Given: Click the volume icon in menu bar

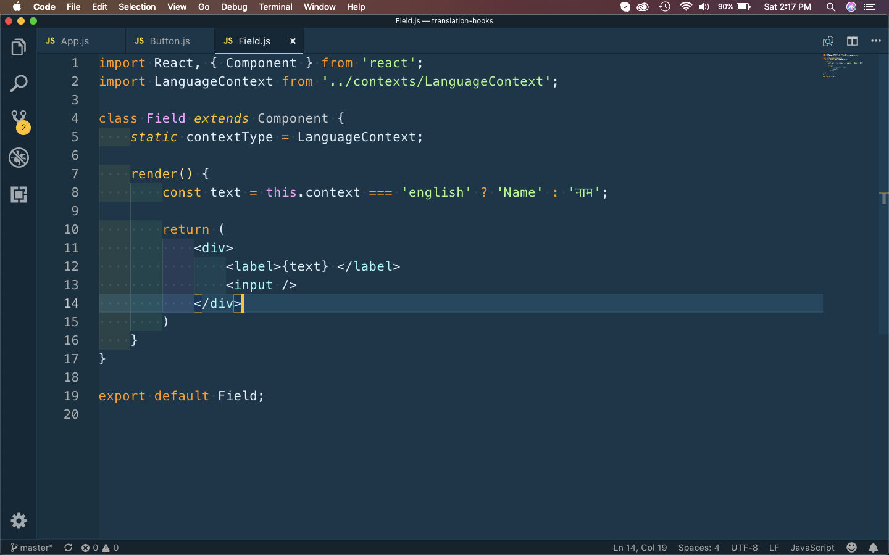Looking at the screenshot, I should [x=704, y=7].
